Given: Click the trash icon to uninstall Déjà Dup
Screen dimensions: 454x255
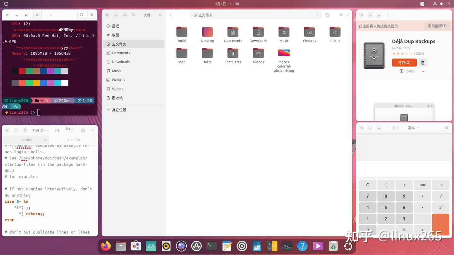Looking at the screenshot, I should [x=423, y=63].
